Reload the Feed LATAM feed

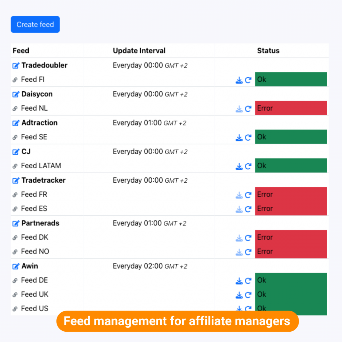click(248, 166)
